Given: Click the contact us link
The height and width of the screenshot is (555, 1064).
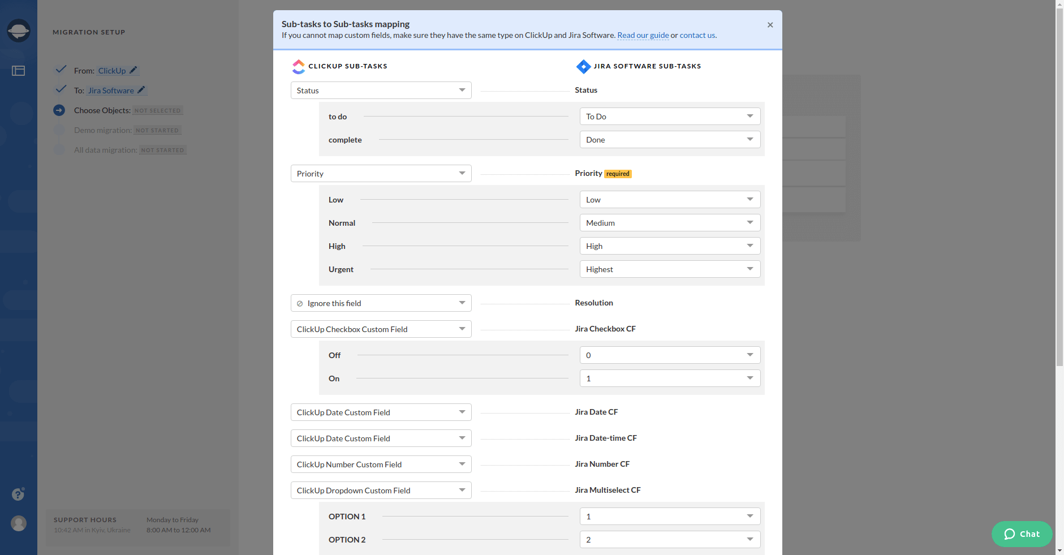Looking at the screenshot, I should point(697,35).
